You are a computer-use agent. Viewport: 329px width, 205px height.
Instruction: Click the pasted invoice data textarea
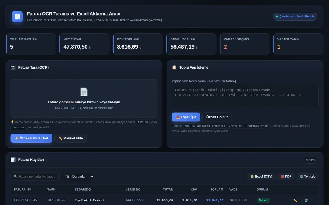[245, 96]
